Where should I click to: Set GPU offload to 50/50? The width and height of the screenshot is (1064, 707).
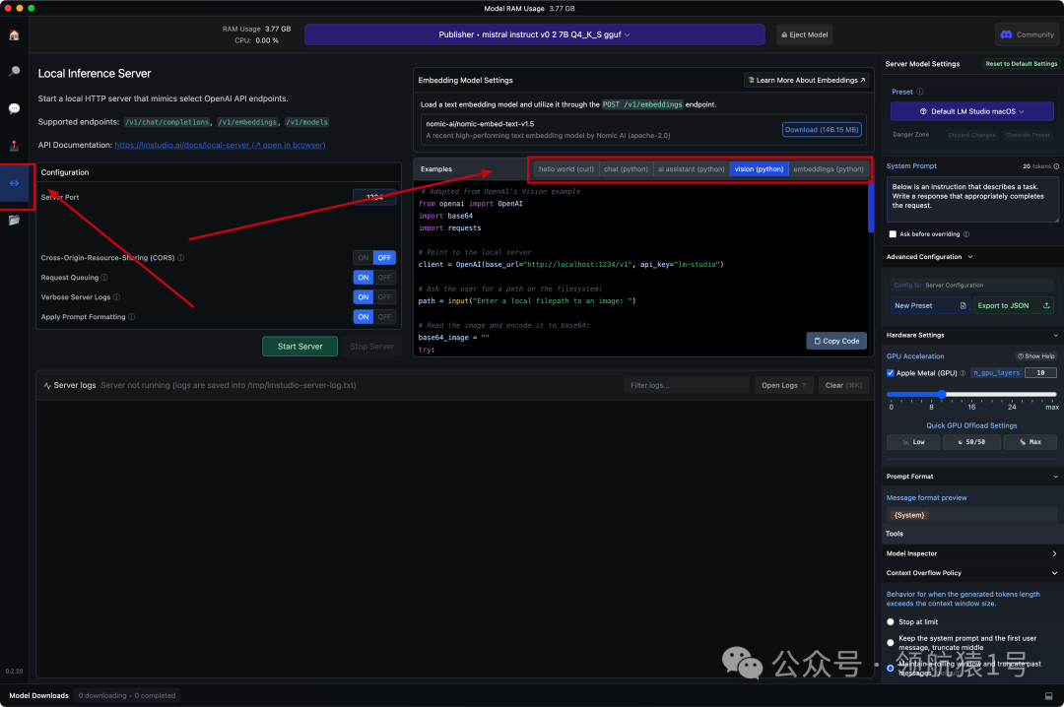point(971,442)
